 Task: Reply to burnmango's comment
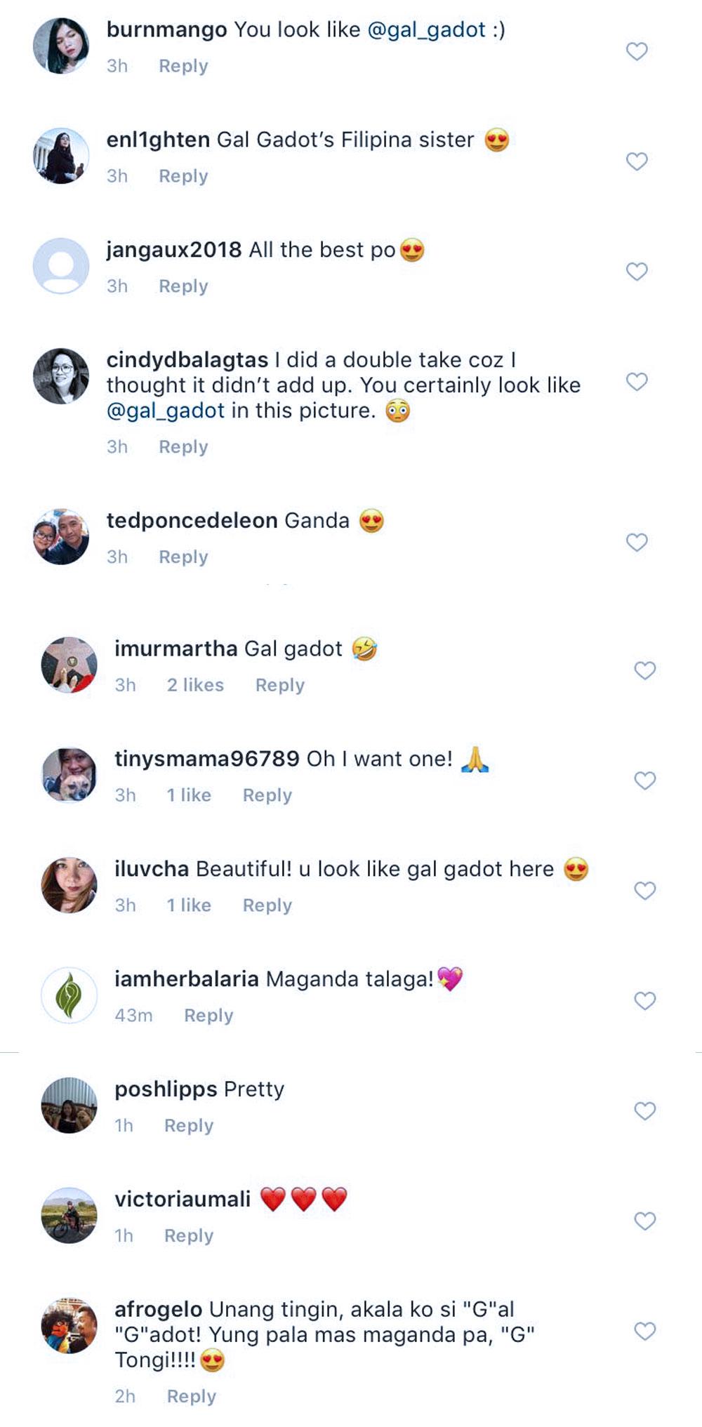click(183, 66)
